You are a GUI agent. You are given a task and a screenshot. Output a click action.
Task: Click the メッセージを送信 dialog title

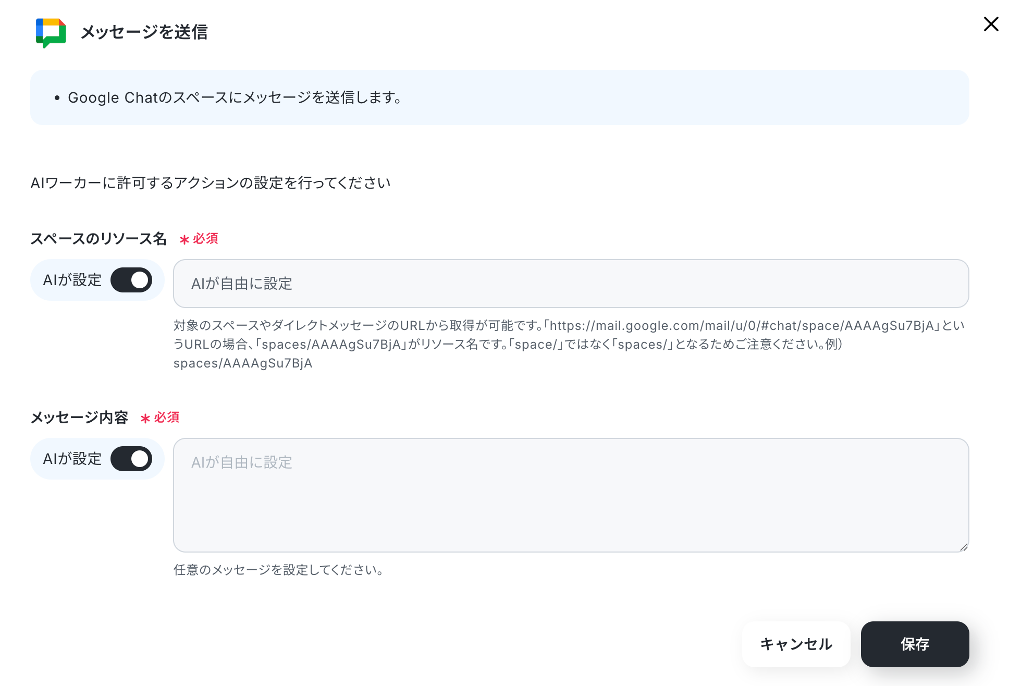[144, 32]
